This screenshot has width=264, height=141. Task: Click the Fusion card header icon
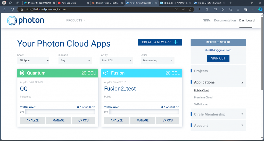point(105,73)
